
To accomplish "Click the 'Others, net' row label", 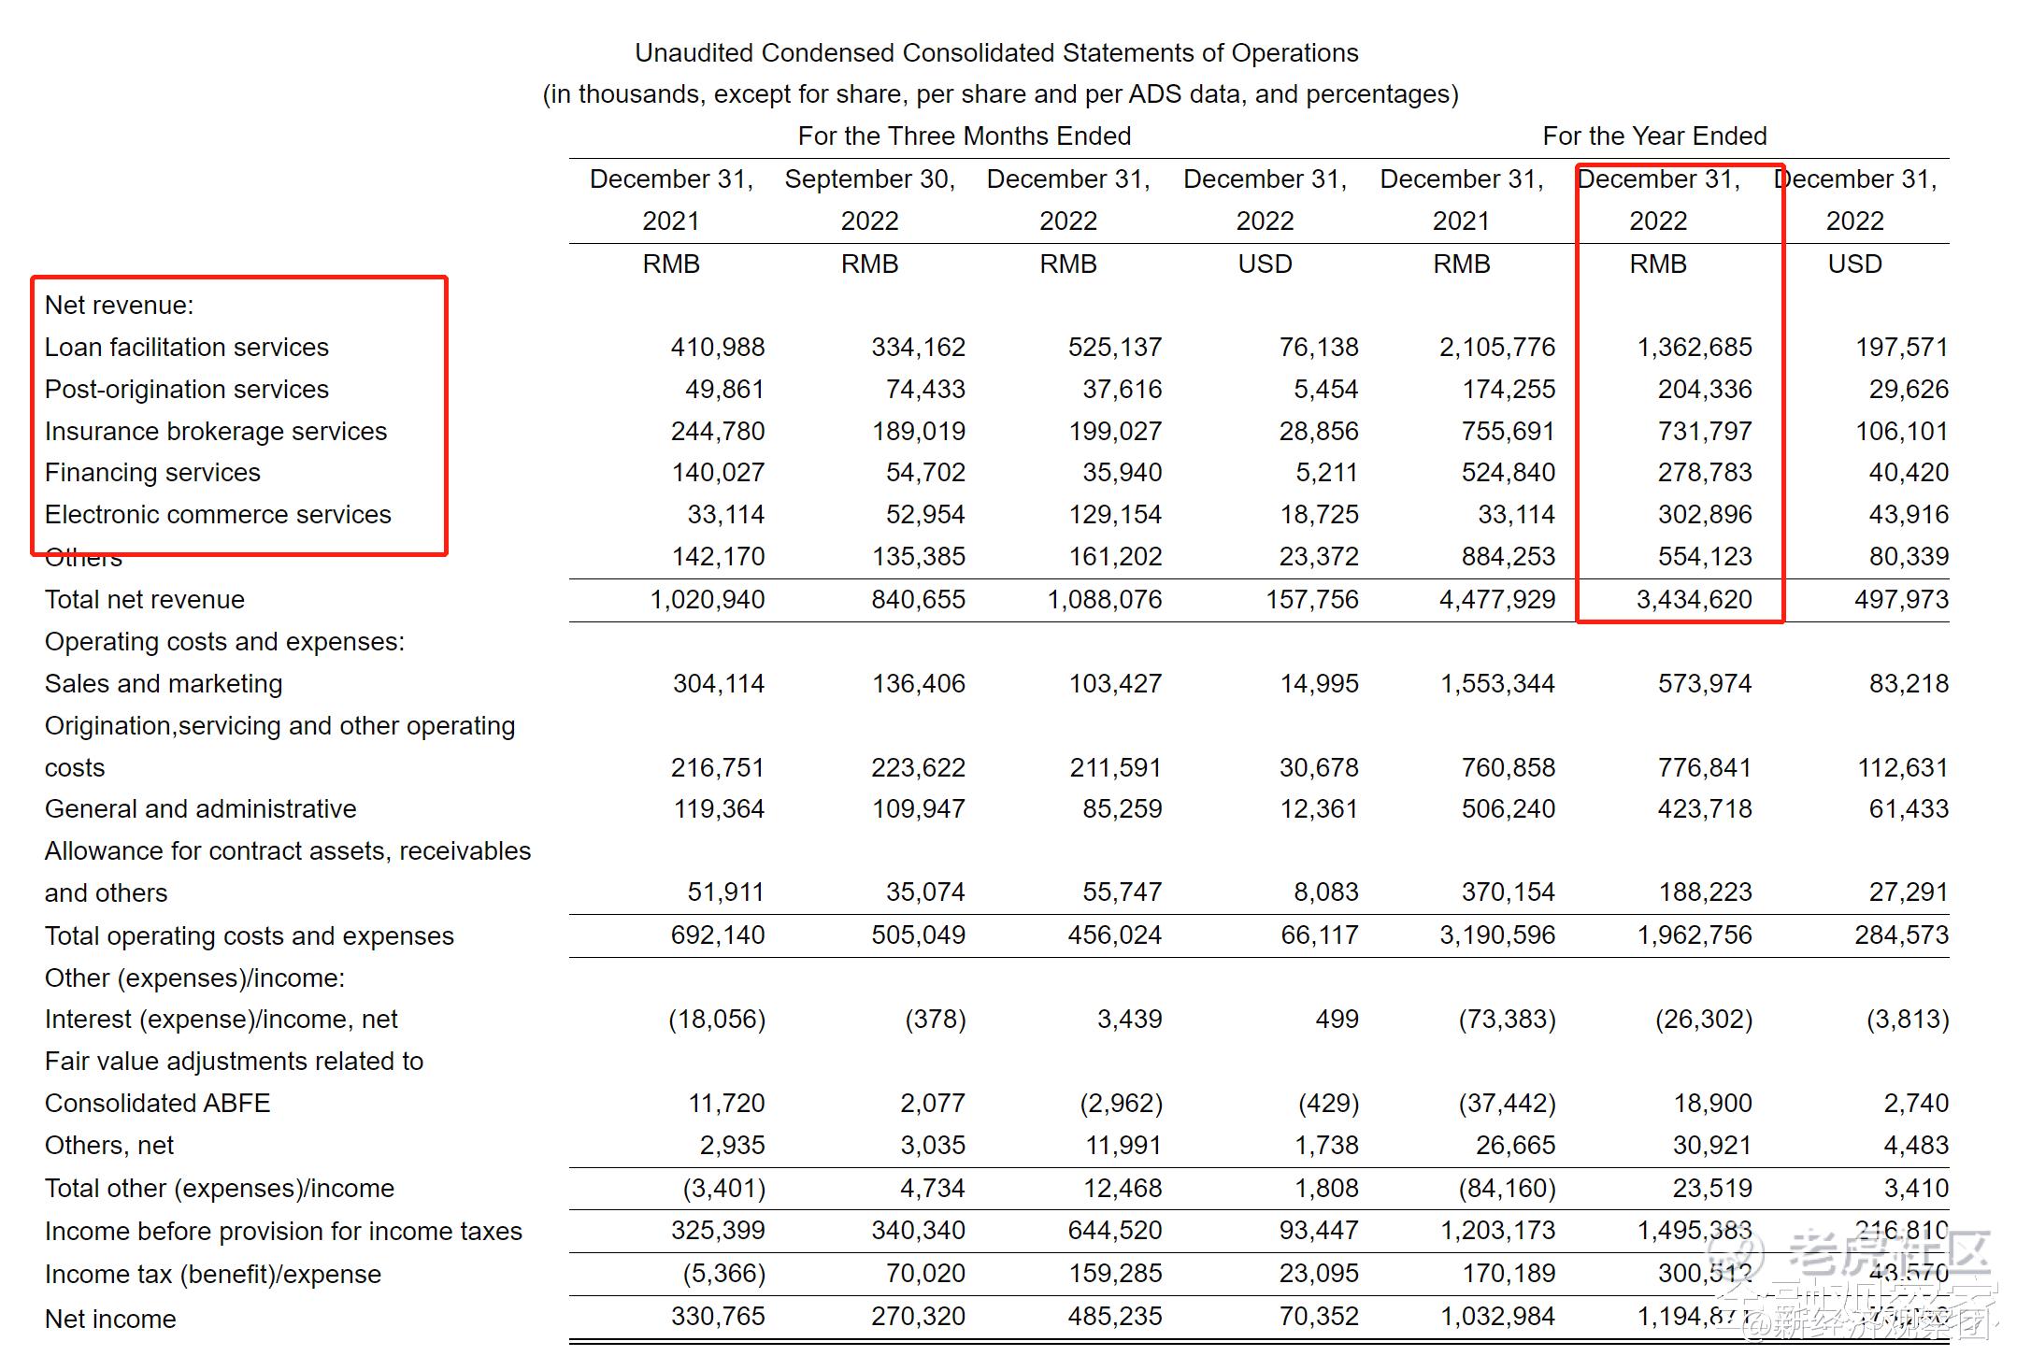I will click(108, 1146).
